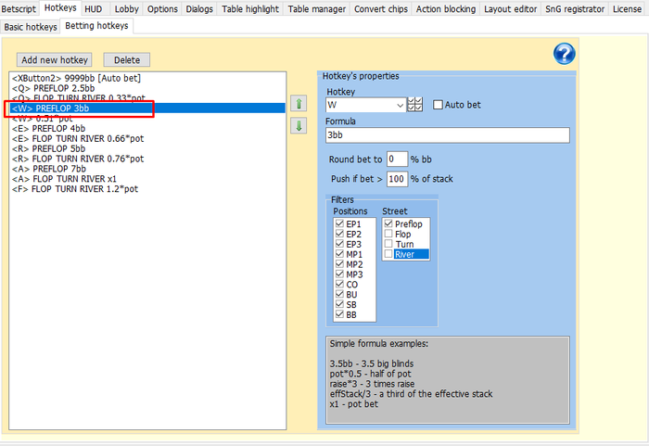Check the River street filter
649x446 pixels.
pos(388,254)
